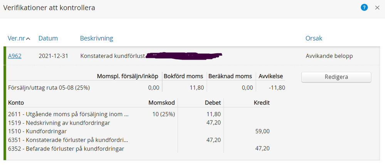Open the blue help question mark icon
385x165 pixels.
[x=364, y=8]
